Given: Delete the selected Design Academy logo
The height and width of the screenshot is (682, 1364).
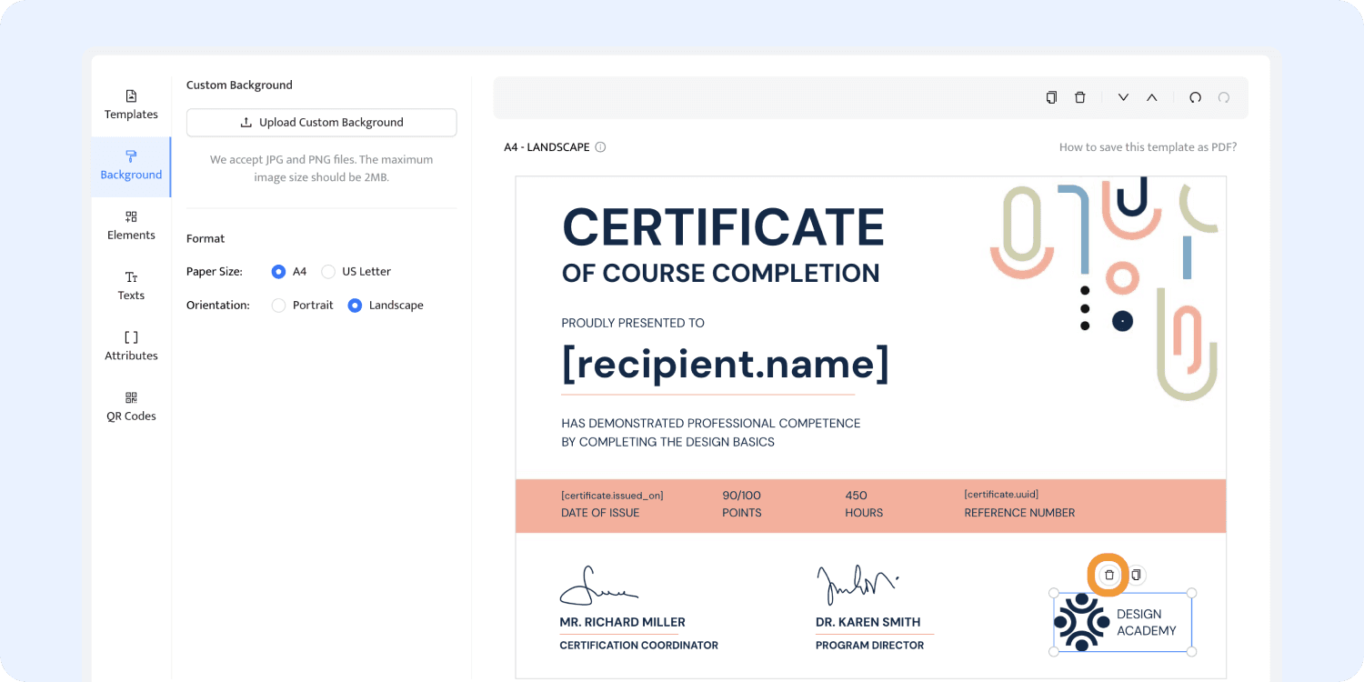Looking at the screenshot, I should tap(1108, 575).
